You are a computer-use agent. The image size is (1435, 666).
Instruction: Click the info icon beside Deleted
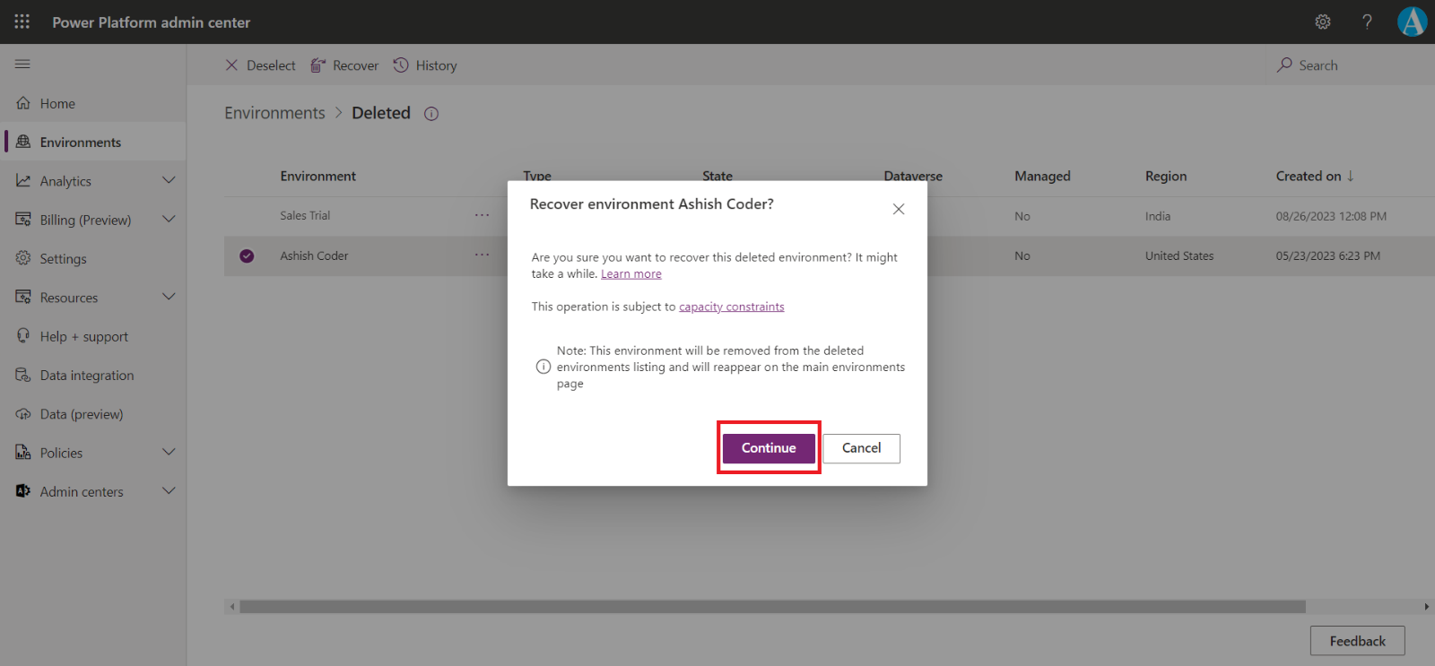(x=431, y=114)
